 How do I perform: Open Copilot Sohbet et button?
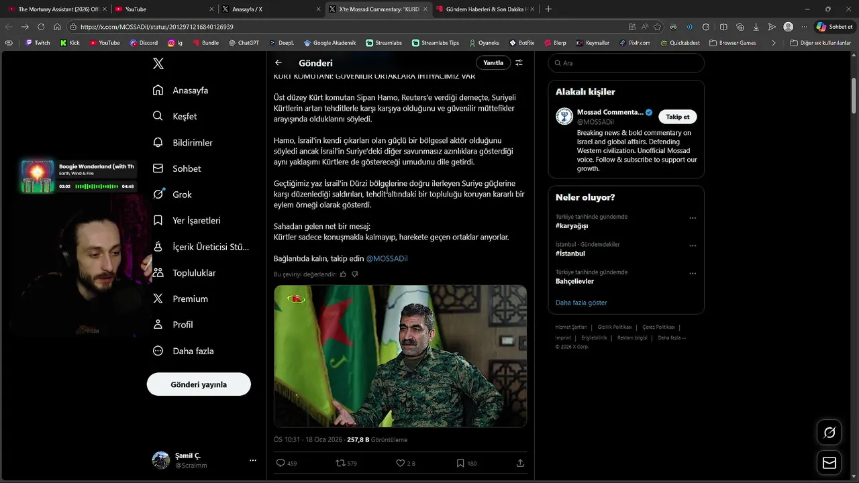click(834, 27)
